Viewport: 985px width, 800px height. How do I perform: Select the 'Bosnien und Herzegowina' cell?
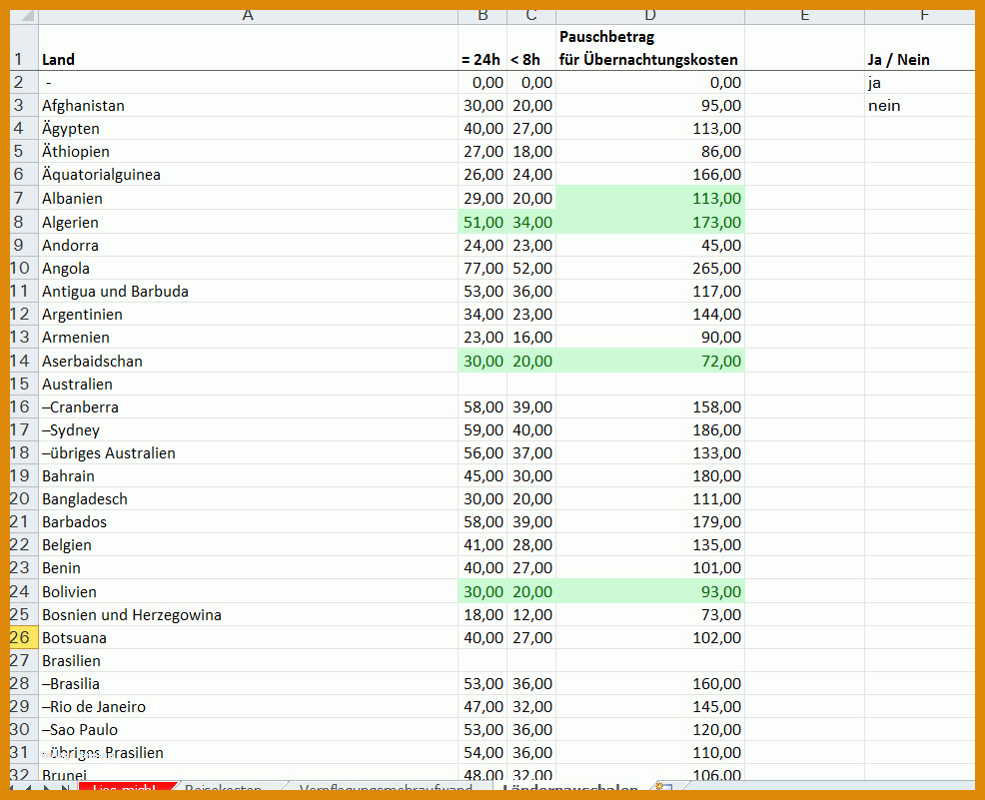point(248,615)
